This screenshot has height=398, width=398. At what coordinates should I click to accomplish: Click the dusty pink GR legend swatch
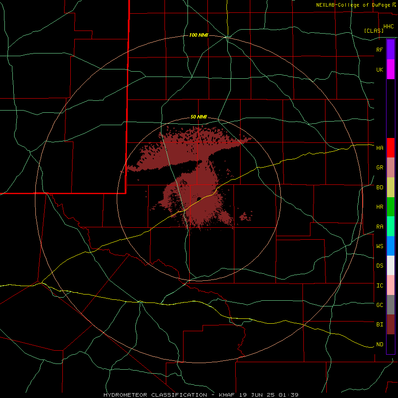coord(390,168)
